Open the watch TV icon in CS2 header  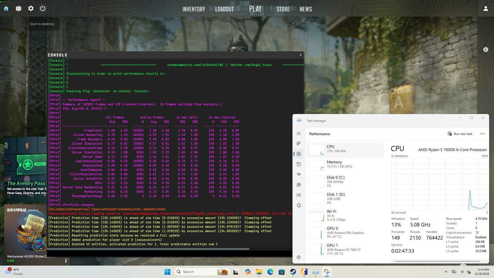[19, 8]
